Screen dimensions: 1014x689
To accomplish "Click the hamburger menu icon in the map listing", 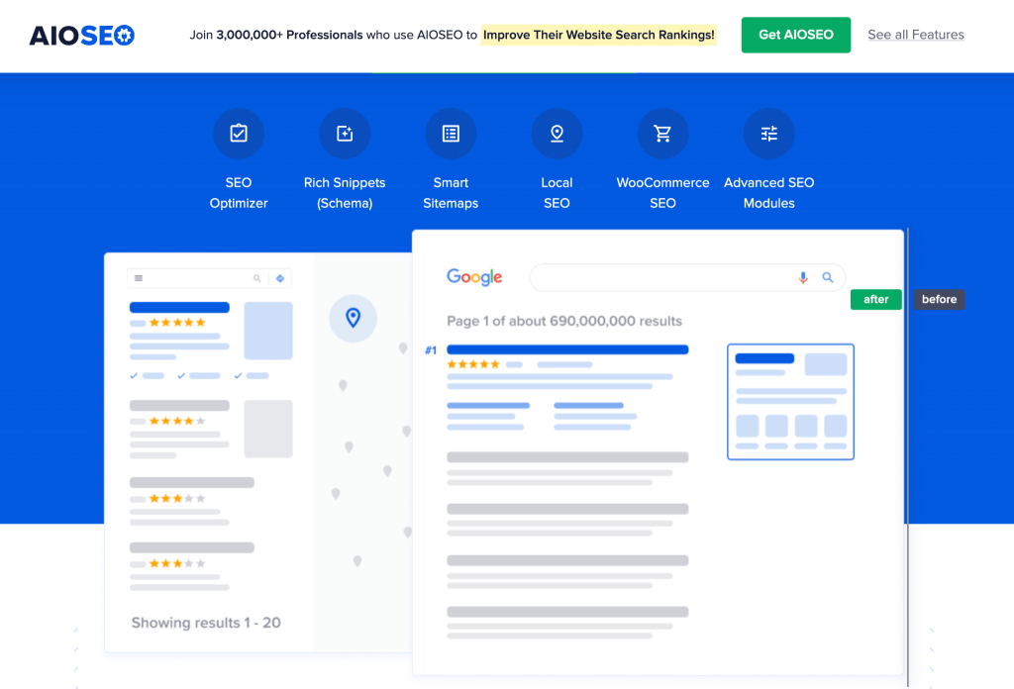I will pyautogui.click(x=139, y=278).
